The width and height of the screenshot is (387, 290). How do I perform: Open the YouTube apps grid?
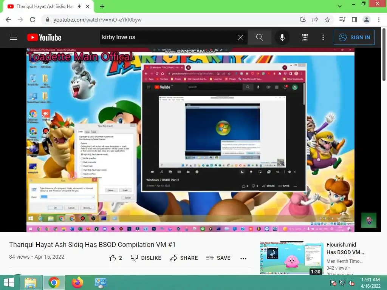305,37
